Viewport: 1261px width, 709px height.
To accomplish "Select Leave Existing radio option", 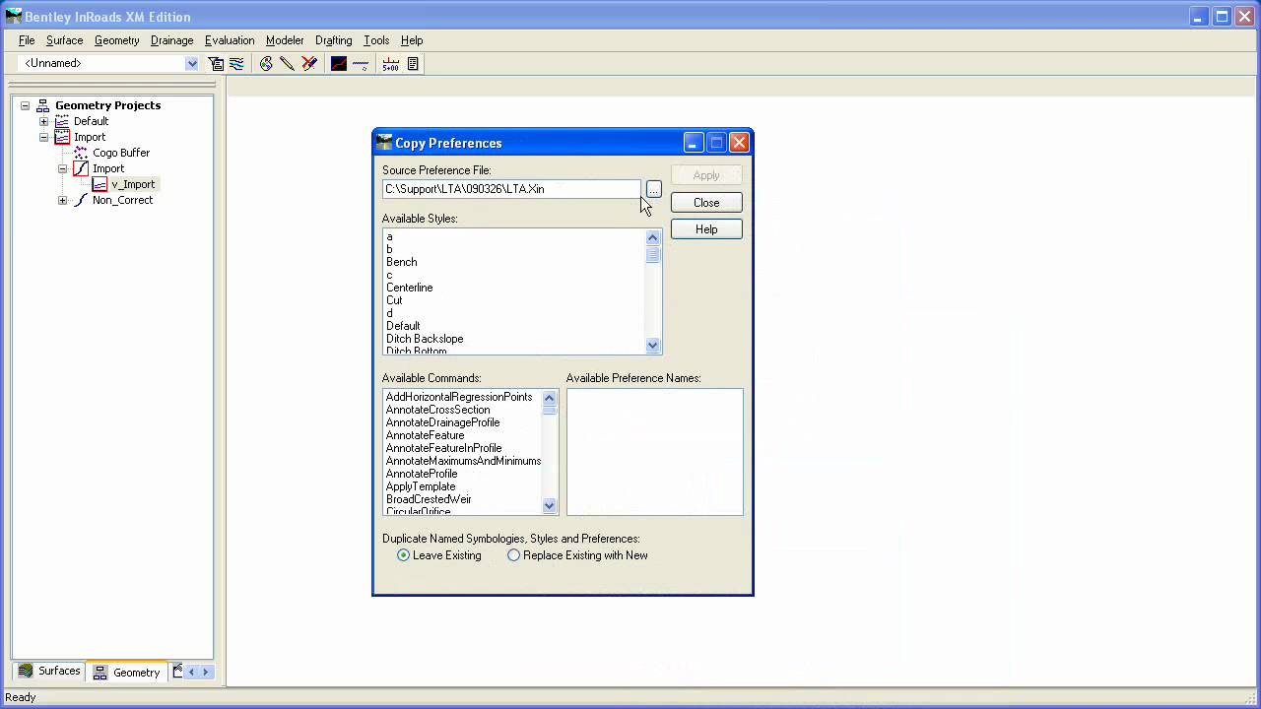I will pos(403,555).
